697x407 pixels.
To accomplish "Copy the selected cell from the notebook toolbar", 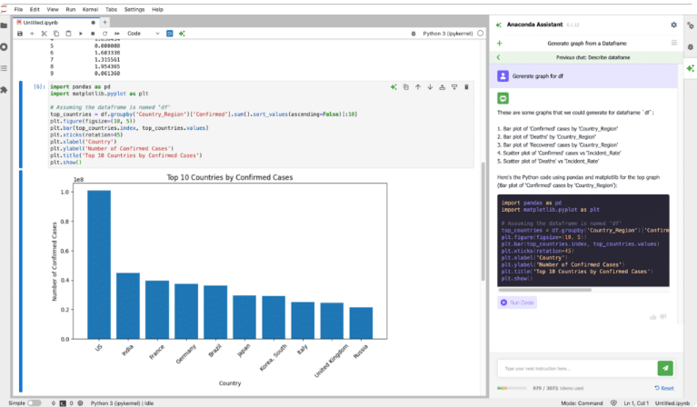I will pos(56,34).
